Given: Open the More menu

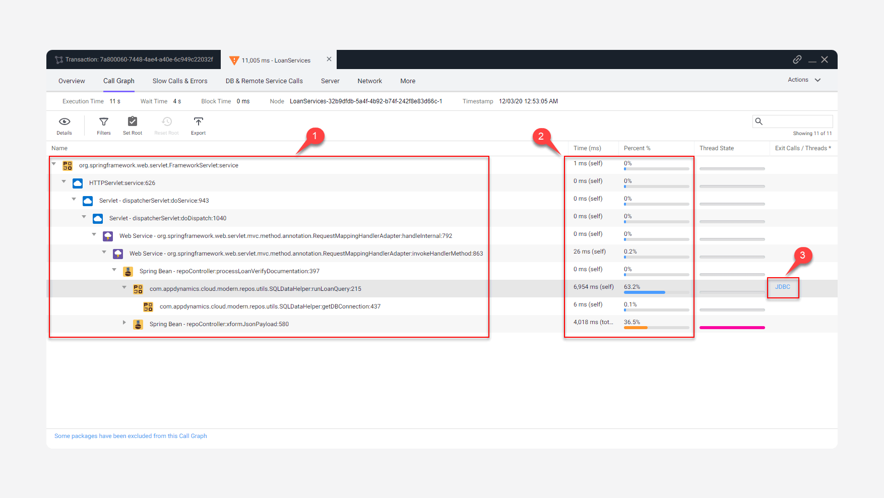Looking at the screenshot, I should coord(407,81).
